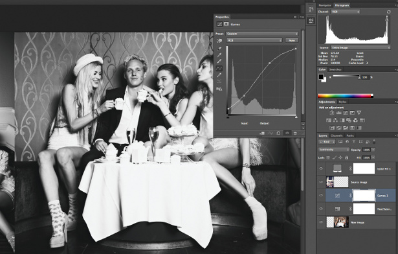Add a Gradient Map adjustment
This screenshot has width=398, height=254.
point(359,128)
